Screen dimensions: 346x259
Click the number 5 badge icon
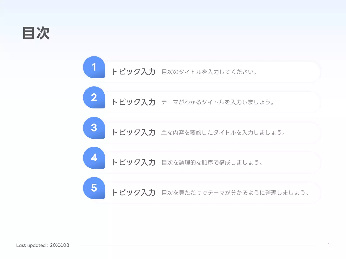tap(94, 188)
